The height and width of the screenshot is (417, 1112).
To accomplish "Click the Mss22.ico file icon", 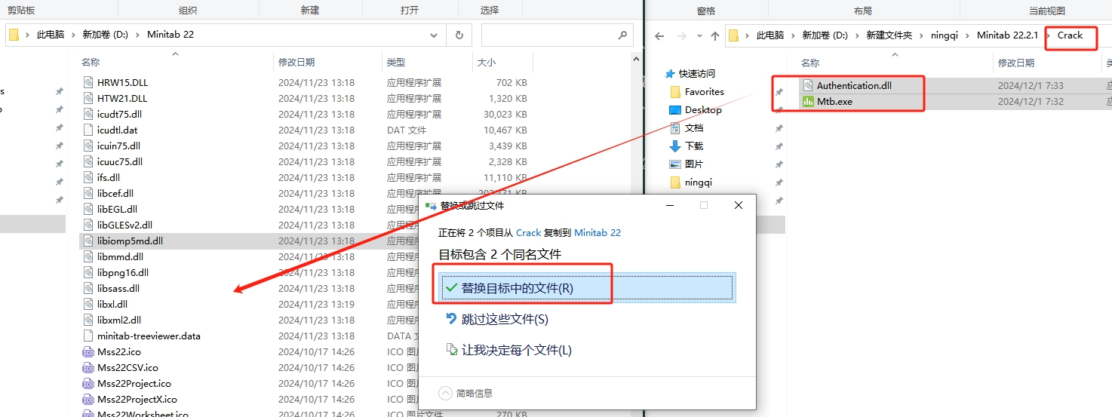I will (88, 351).
